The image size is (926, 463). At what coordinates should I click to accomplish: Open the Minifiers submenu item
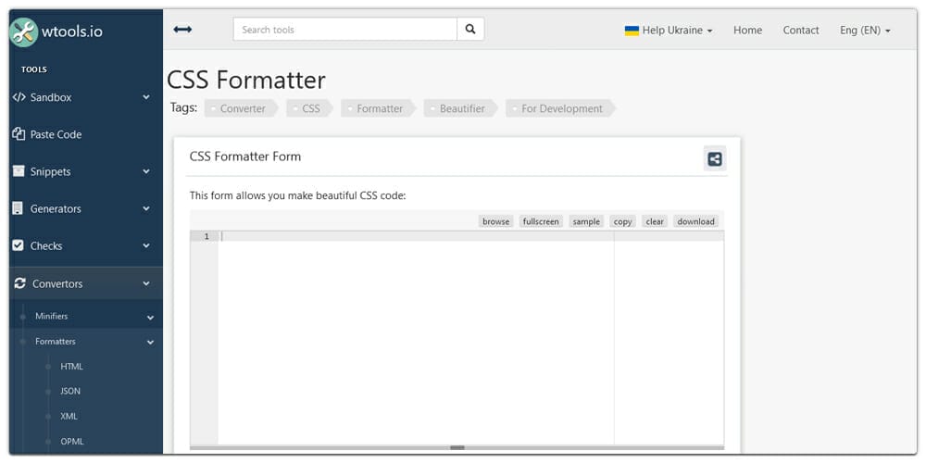(x=51, y=317)
